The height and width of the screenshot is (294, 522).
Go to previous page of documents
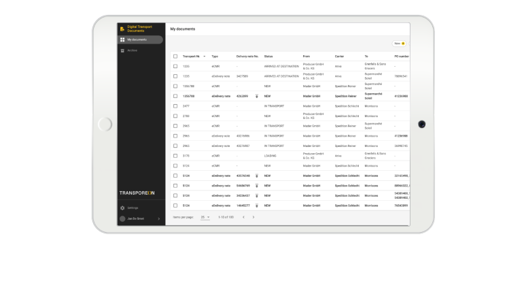click(x=243, y=217)
